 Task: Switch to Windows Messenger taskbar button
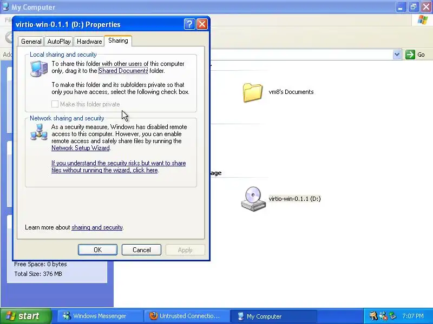tap(100, 316)
